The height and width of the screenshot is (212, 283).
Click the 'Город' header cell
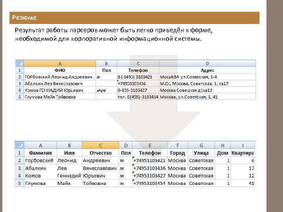point(178,153)
